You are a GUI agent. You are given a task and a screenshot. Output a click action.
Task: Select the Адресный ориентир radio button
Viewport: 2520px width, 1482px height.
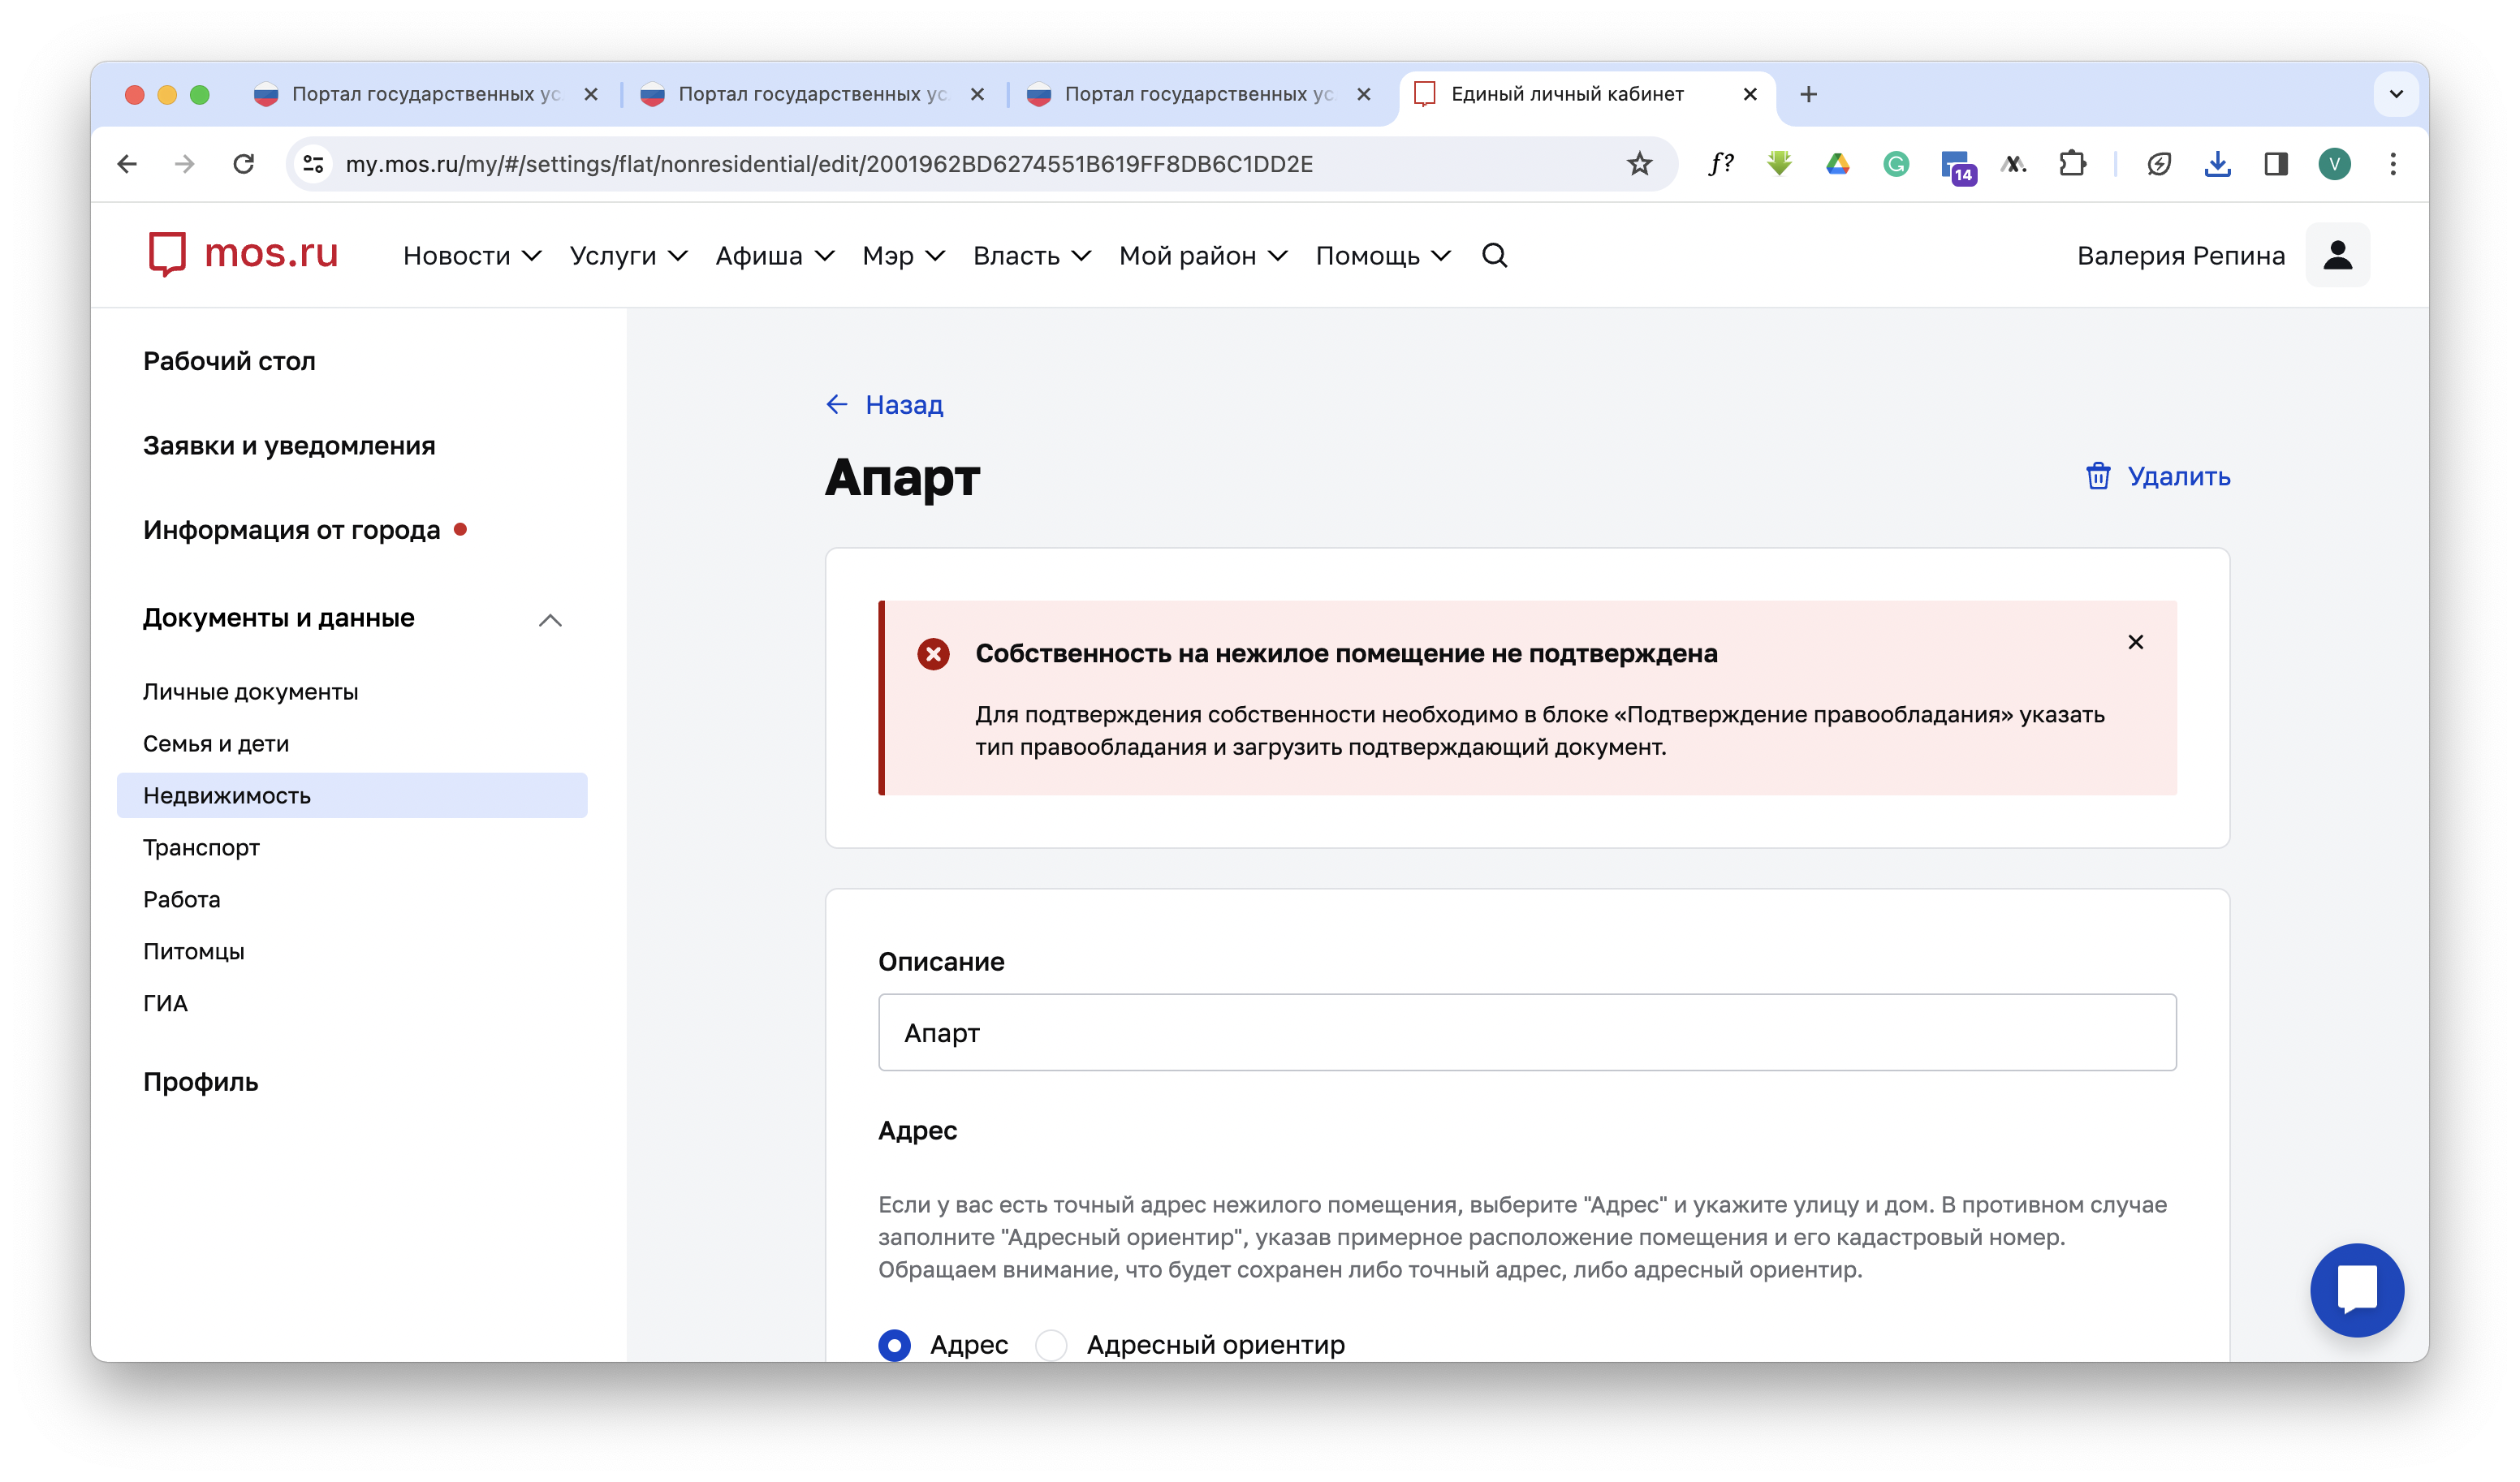pyautogui.click(x=1051, y=1344)
